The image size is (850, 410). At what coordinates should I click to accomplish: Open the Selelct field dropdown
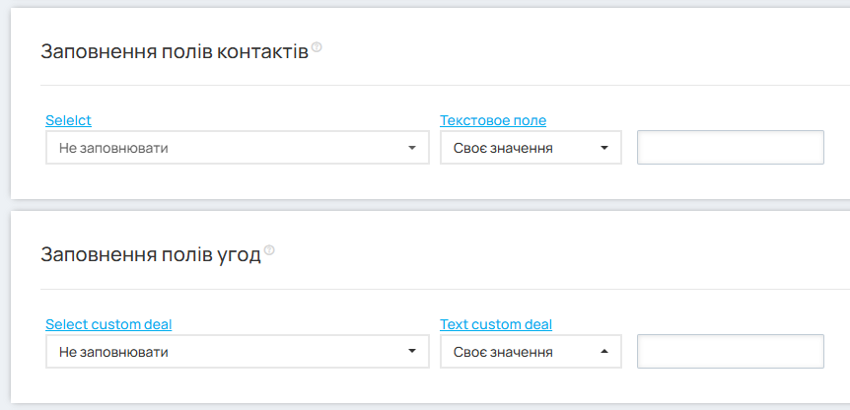pyautogui.click(x=237, y=148)
